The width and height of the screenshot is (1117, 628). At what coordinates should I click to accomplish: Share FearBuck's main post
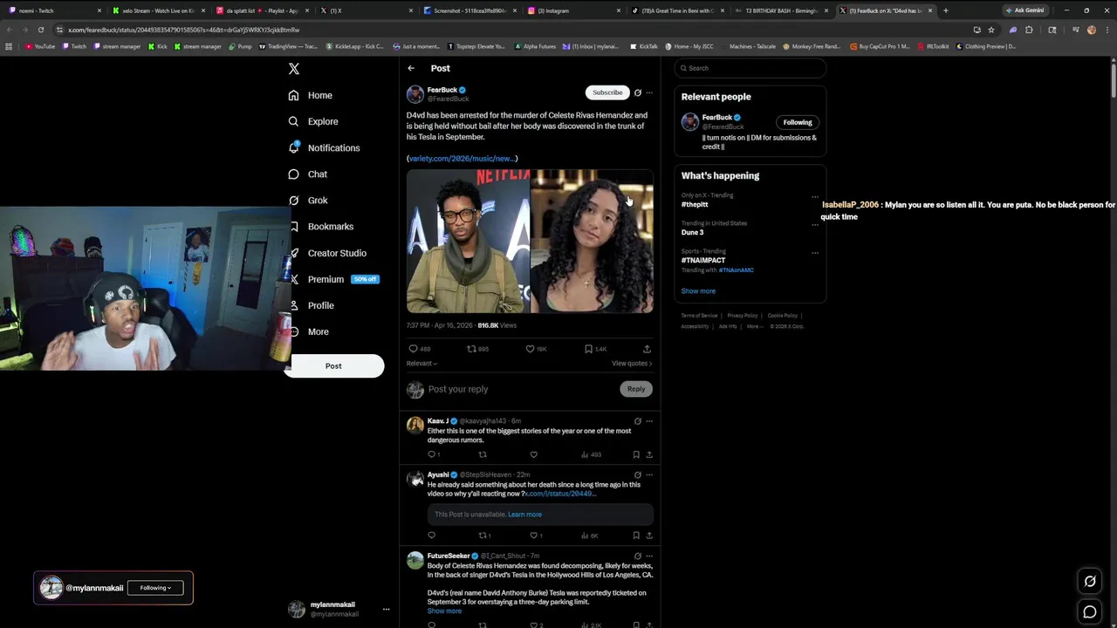(x=647, y=349)
